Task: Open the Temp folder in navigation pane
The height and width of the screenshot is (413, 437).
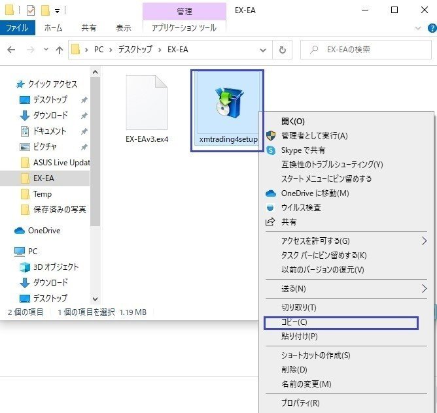Action: pyautogui.click(x=36, y=194)
